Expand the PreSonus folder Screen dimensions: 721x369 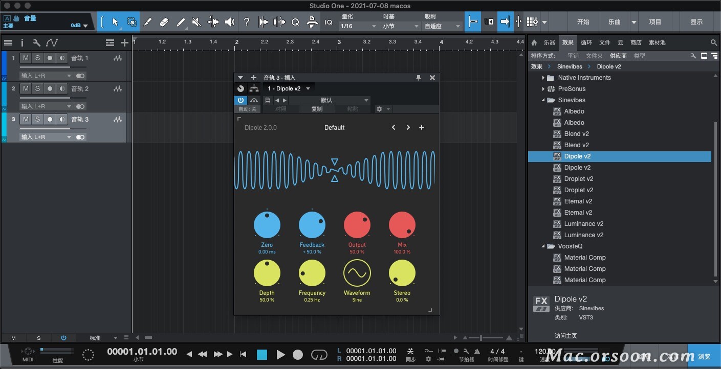click(x=543, y=89)
